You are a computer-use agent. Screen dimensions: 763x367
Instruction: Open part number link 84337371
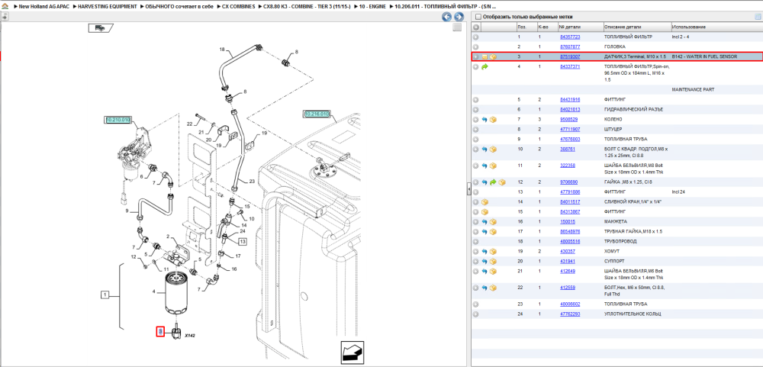569,66
